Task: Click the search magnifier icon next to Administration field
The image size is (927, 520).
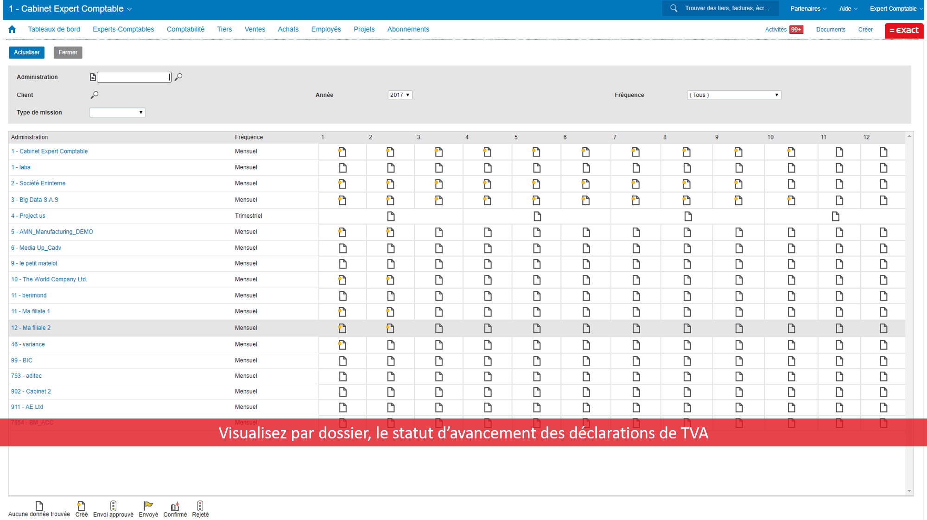Action: [x=178, y=77]
